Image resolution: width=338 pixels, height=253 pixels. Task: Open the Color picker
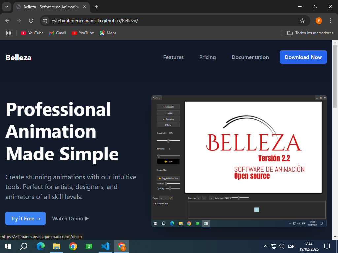click(168, 161)
